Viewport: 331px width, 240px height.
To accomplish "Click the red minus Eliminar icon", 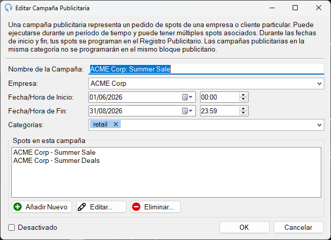I will click(x=136, y=207).
